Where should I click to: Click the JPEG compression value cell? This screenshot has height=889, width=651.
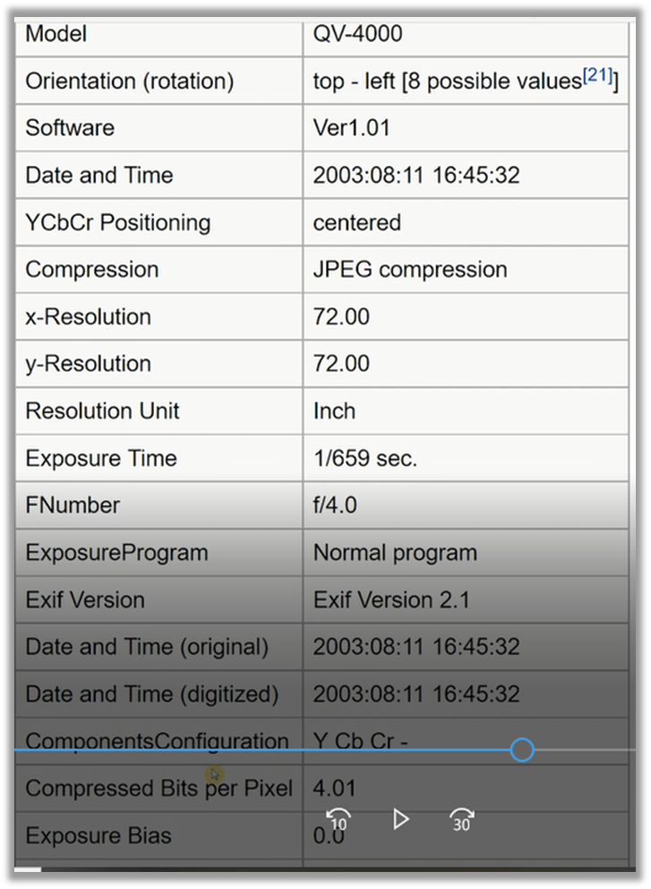coord(409,270)
